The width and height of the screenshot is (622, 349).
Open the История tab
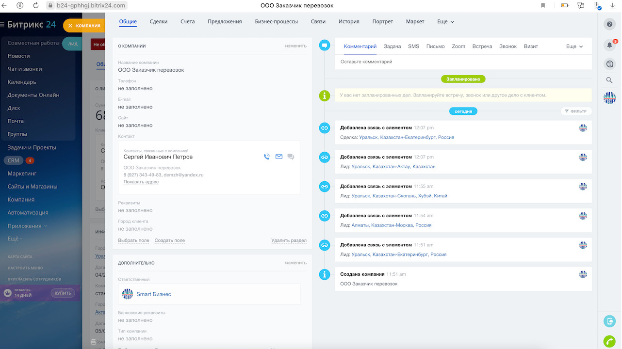click(349, 22)
